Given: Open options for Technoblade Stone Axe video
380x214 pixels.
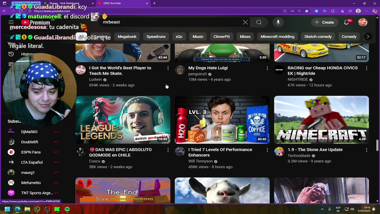Looking at the screenshot, I should pos(367,150).
